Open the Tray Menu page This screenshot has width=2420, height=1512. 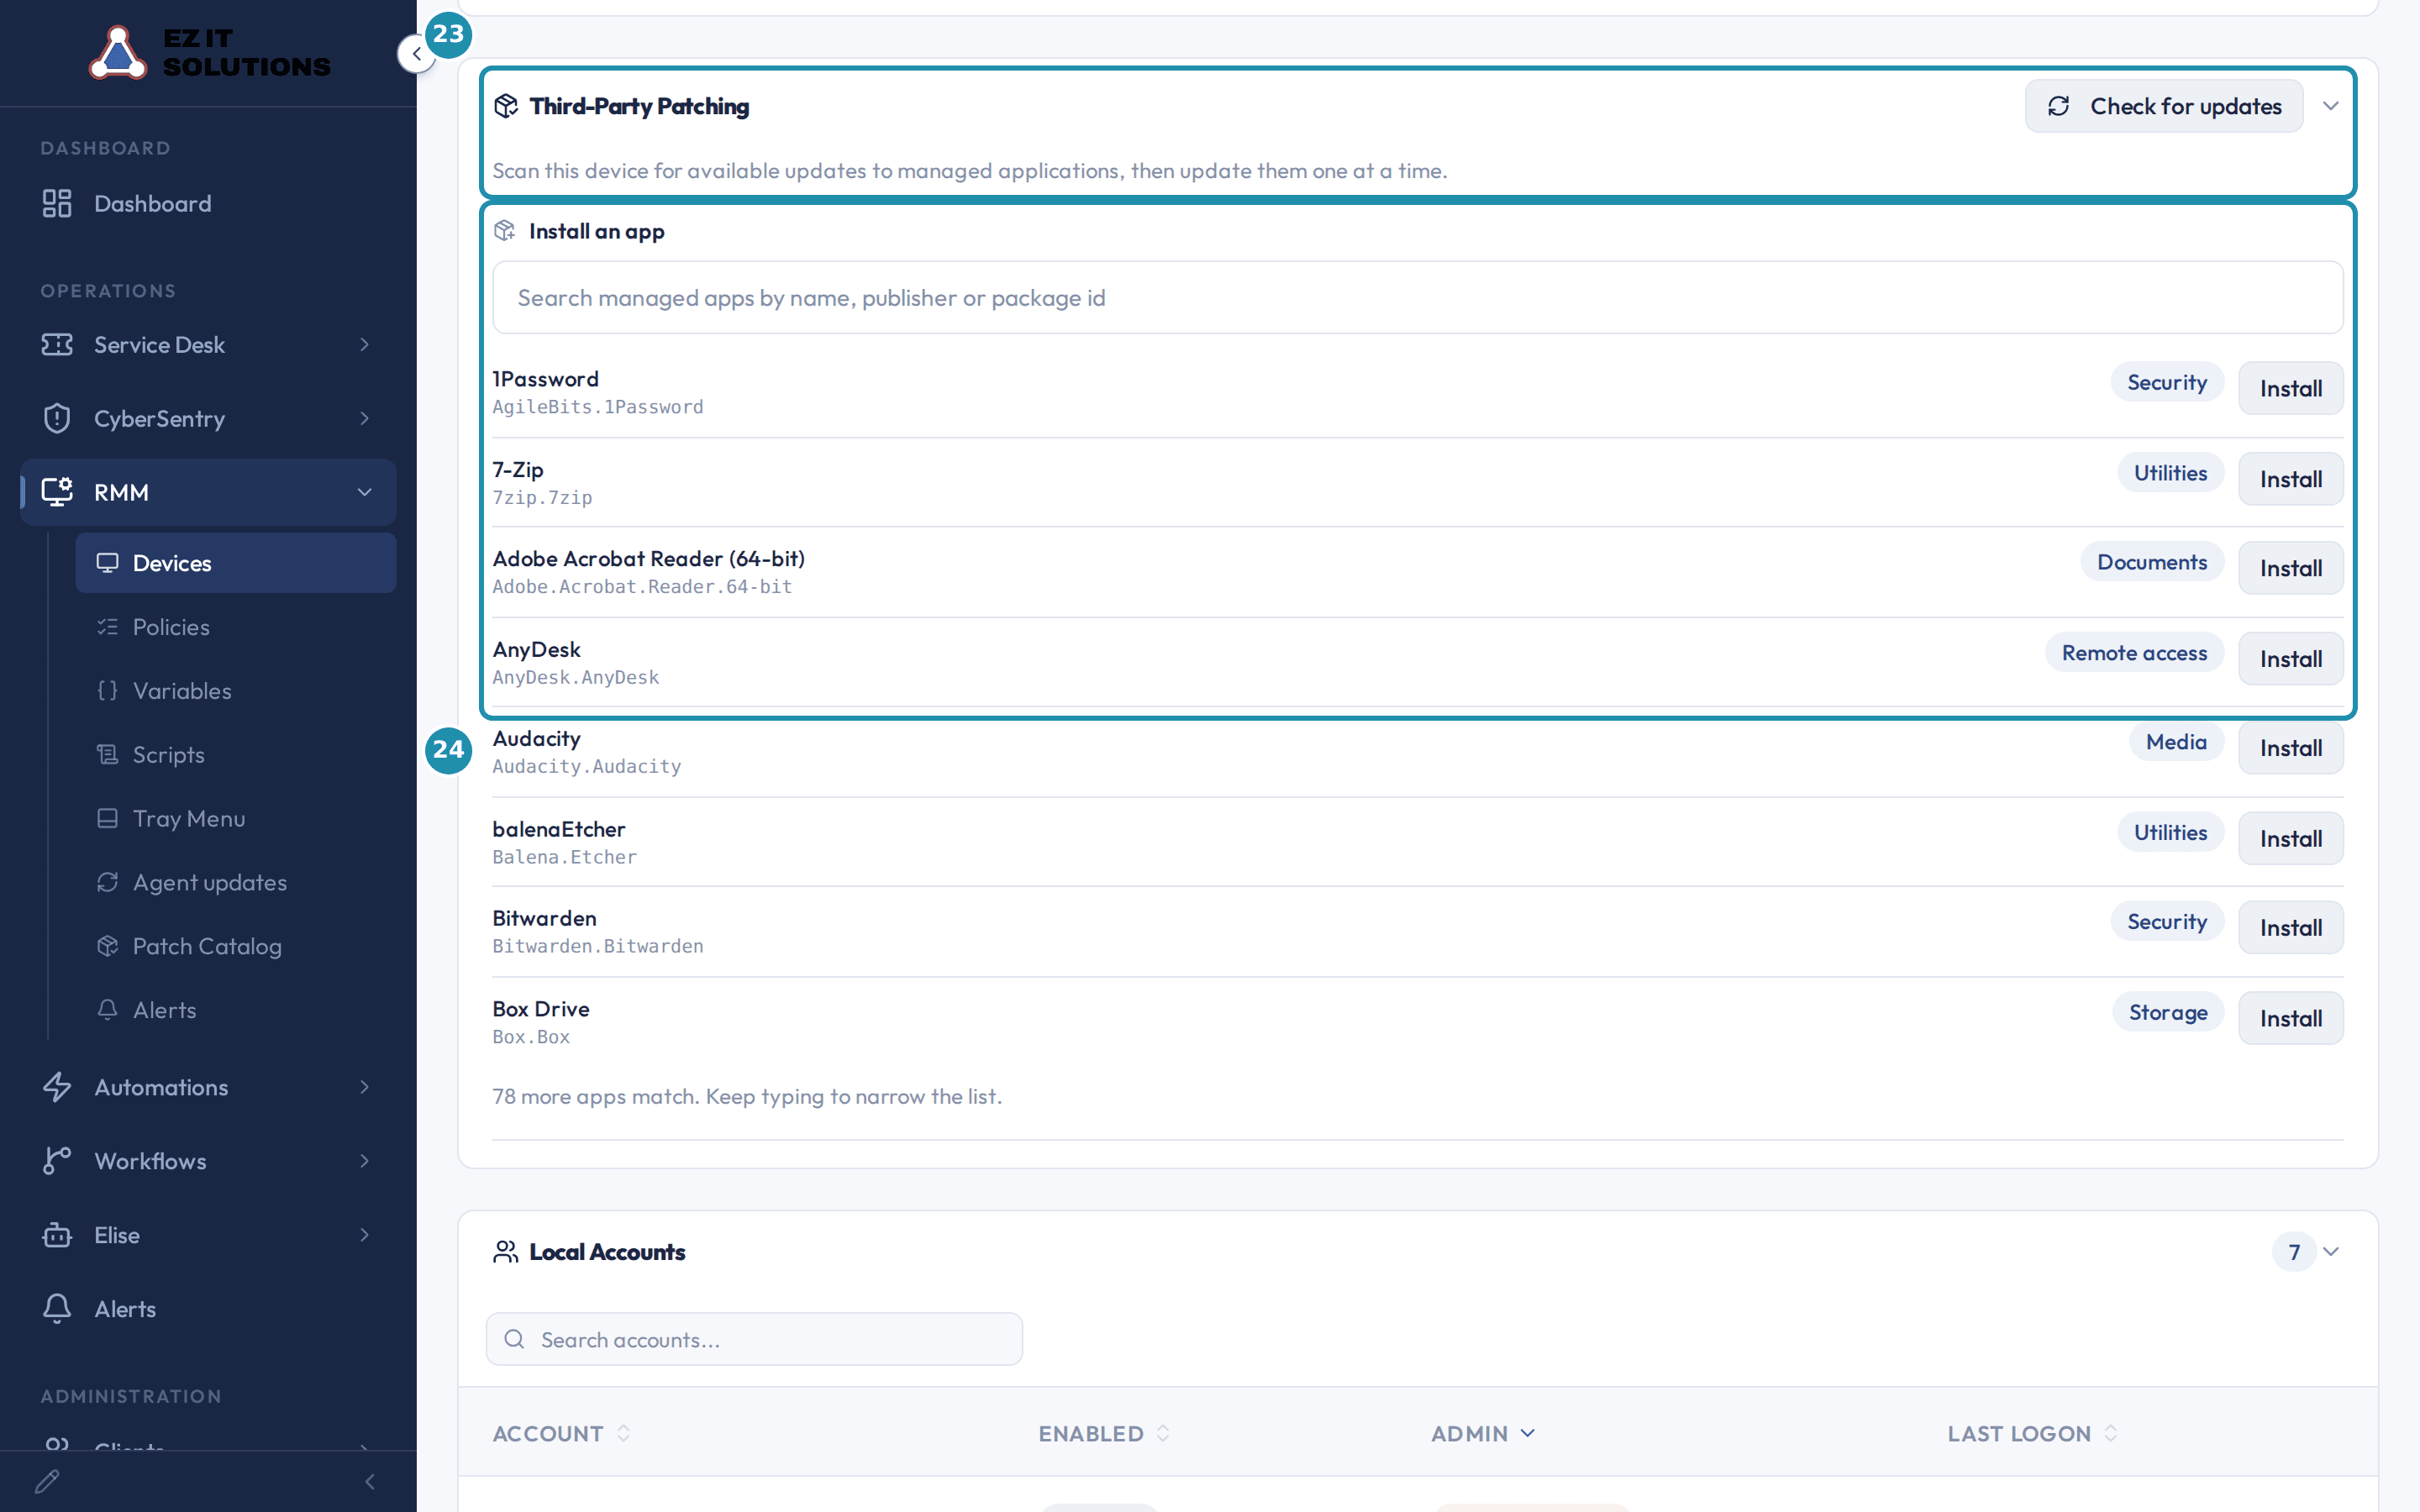click(236, 818)
